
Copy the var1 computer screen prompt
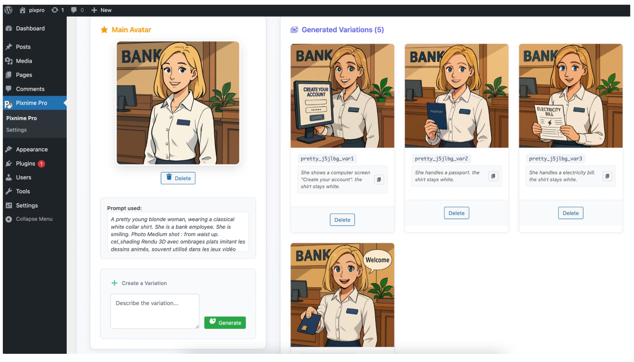pyautogui.click(x=379, y=179)
